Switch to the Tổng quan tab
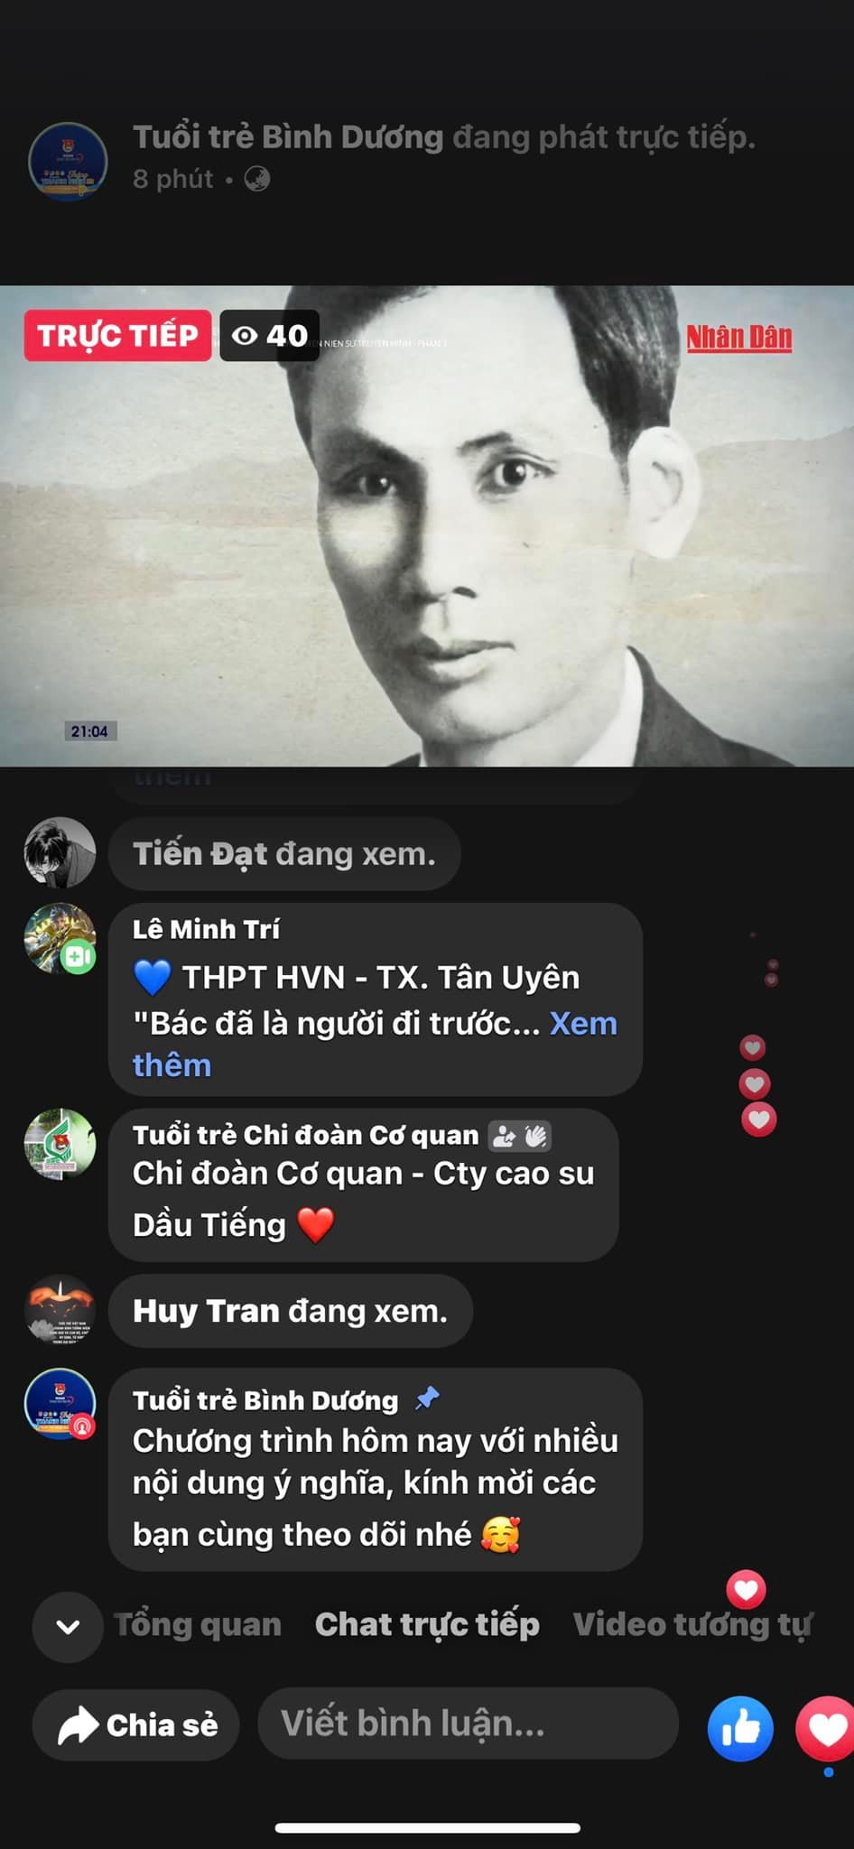 click(198, 1624)
